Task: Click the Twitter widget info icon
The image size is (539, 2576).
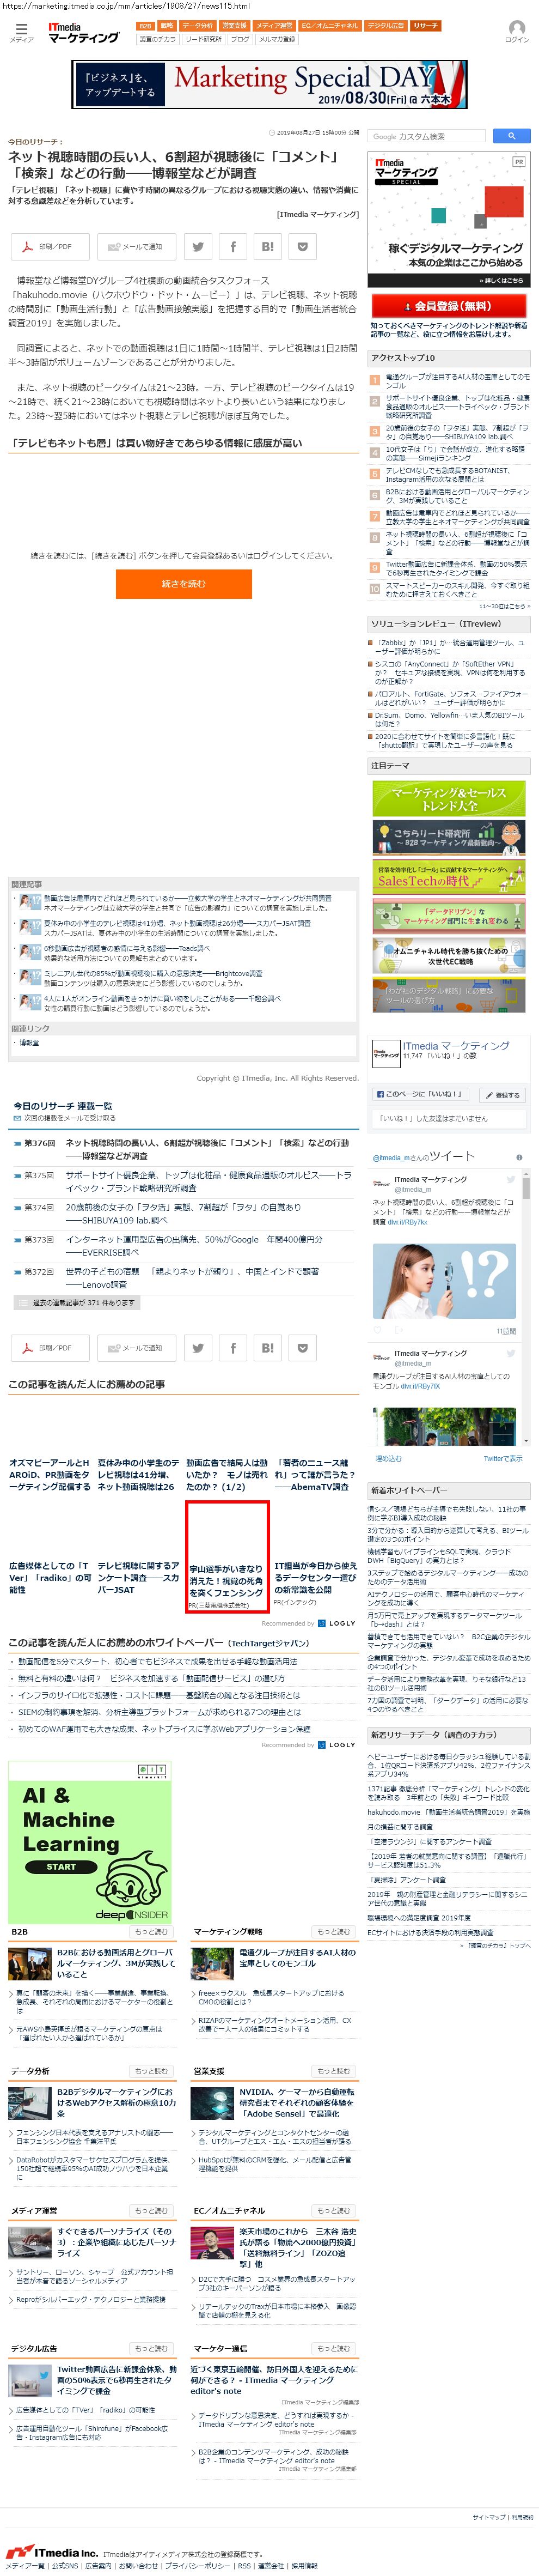Action: coord(519,1157)
